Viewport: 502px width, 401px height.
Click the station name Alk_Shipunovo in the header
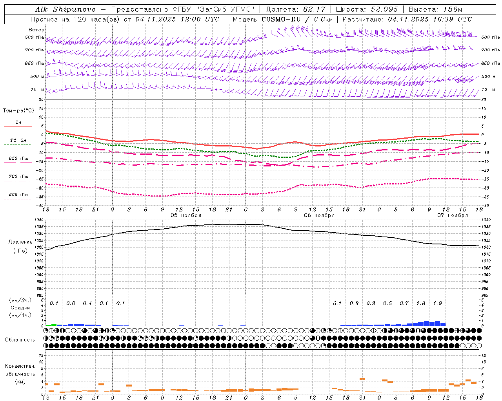65,9
